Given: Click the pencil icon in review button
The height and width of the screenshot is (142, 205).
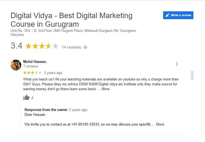Looking at the screenshot, I should (168, 15).
